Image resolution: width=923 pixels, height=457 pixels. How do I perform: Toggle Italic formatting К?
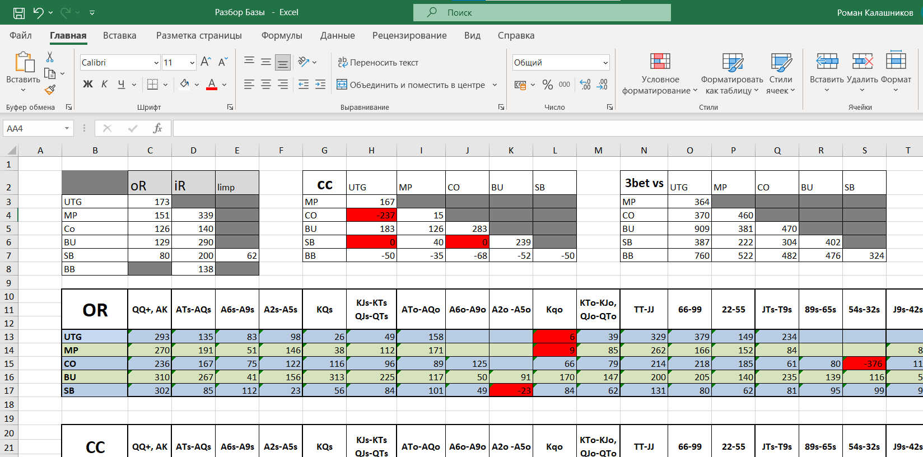coord(104,85)
